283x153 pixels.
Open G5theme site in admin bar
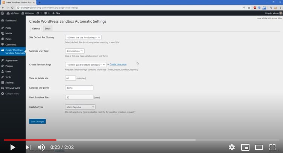pyautogui.click(x=27, y=13)
